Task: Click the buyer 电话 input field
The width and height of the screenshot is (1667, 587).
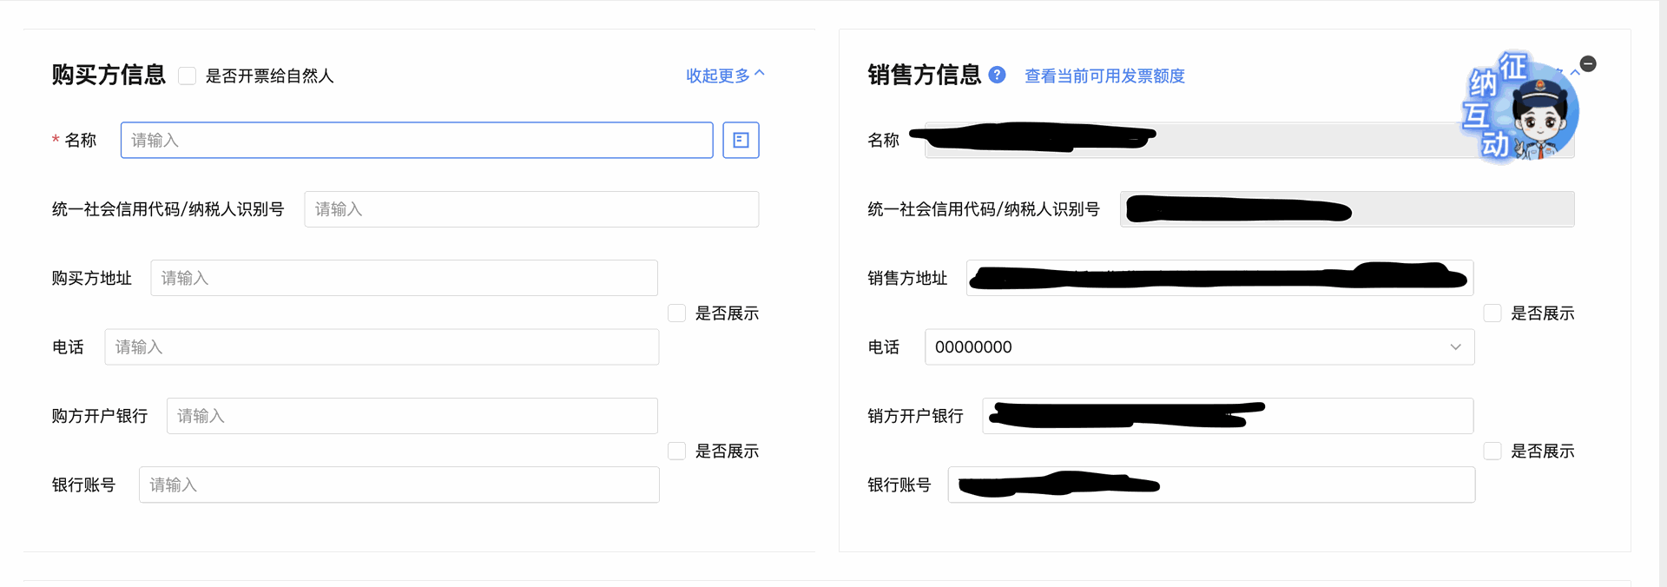Action: point(381,346)
